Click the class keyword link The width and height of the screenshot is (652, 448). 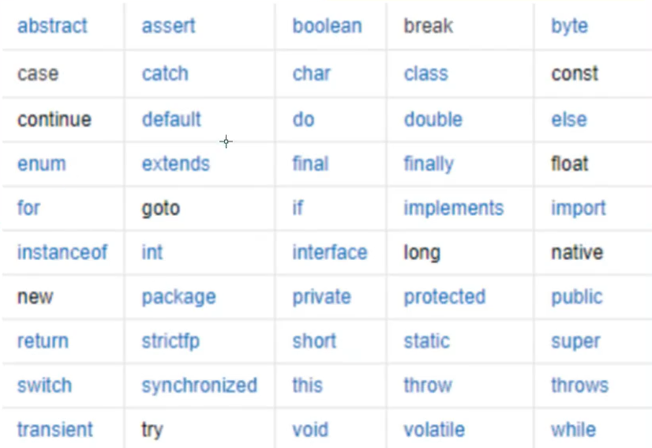tap(426, 73)
